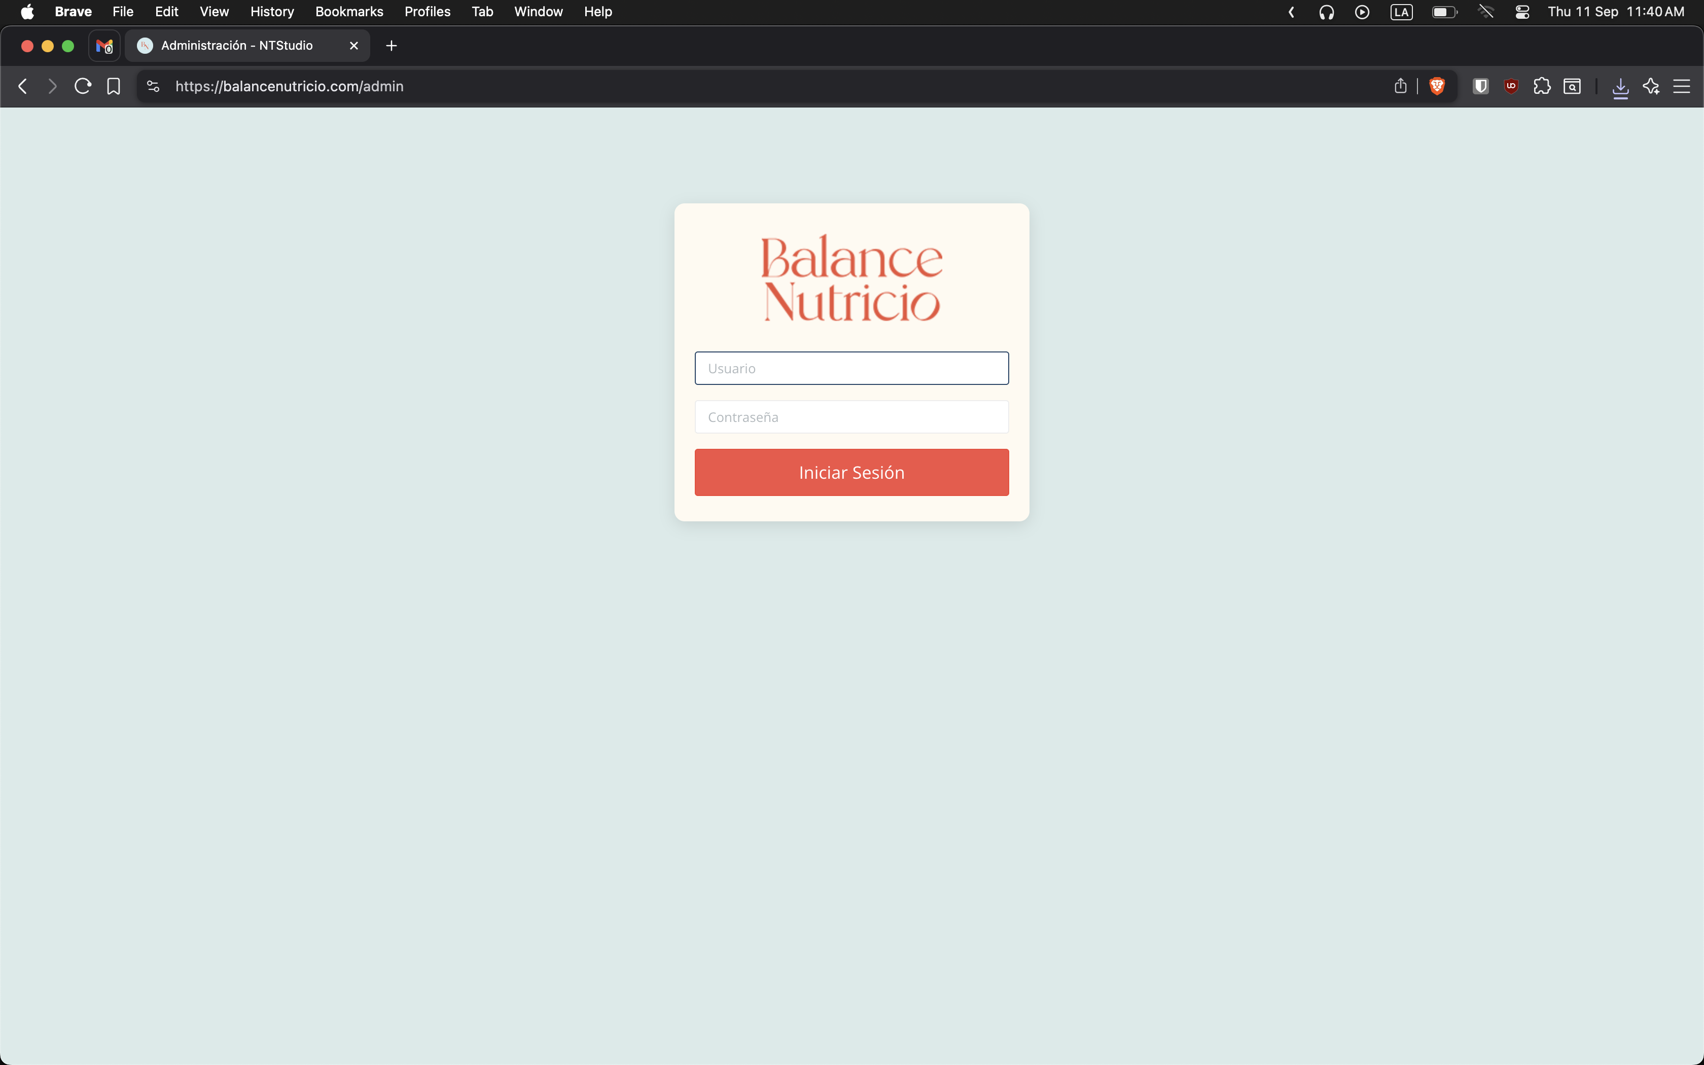
Task: Bookmark this page with the bookmark icon
Action: pos(114,86)
